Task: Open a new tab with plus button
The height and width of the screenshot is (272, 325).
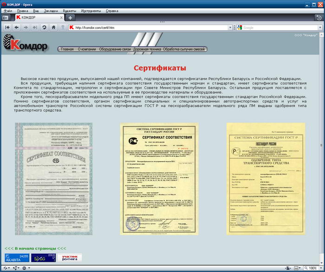Action: coord(70,18)
